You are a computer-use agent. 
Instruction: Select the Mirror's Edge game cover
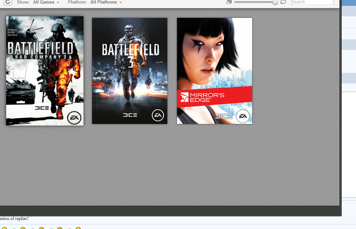coord(214,71)
